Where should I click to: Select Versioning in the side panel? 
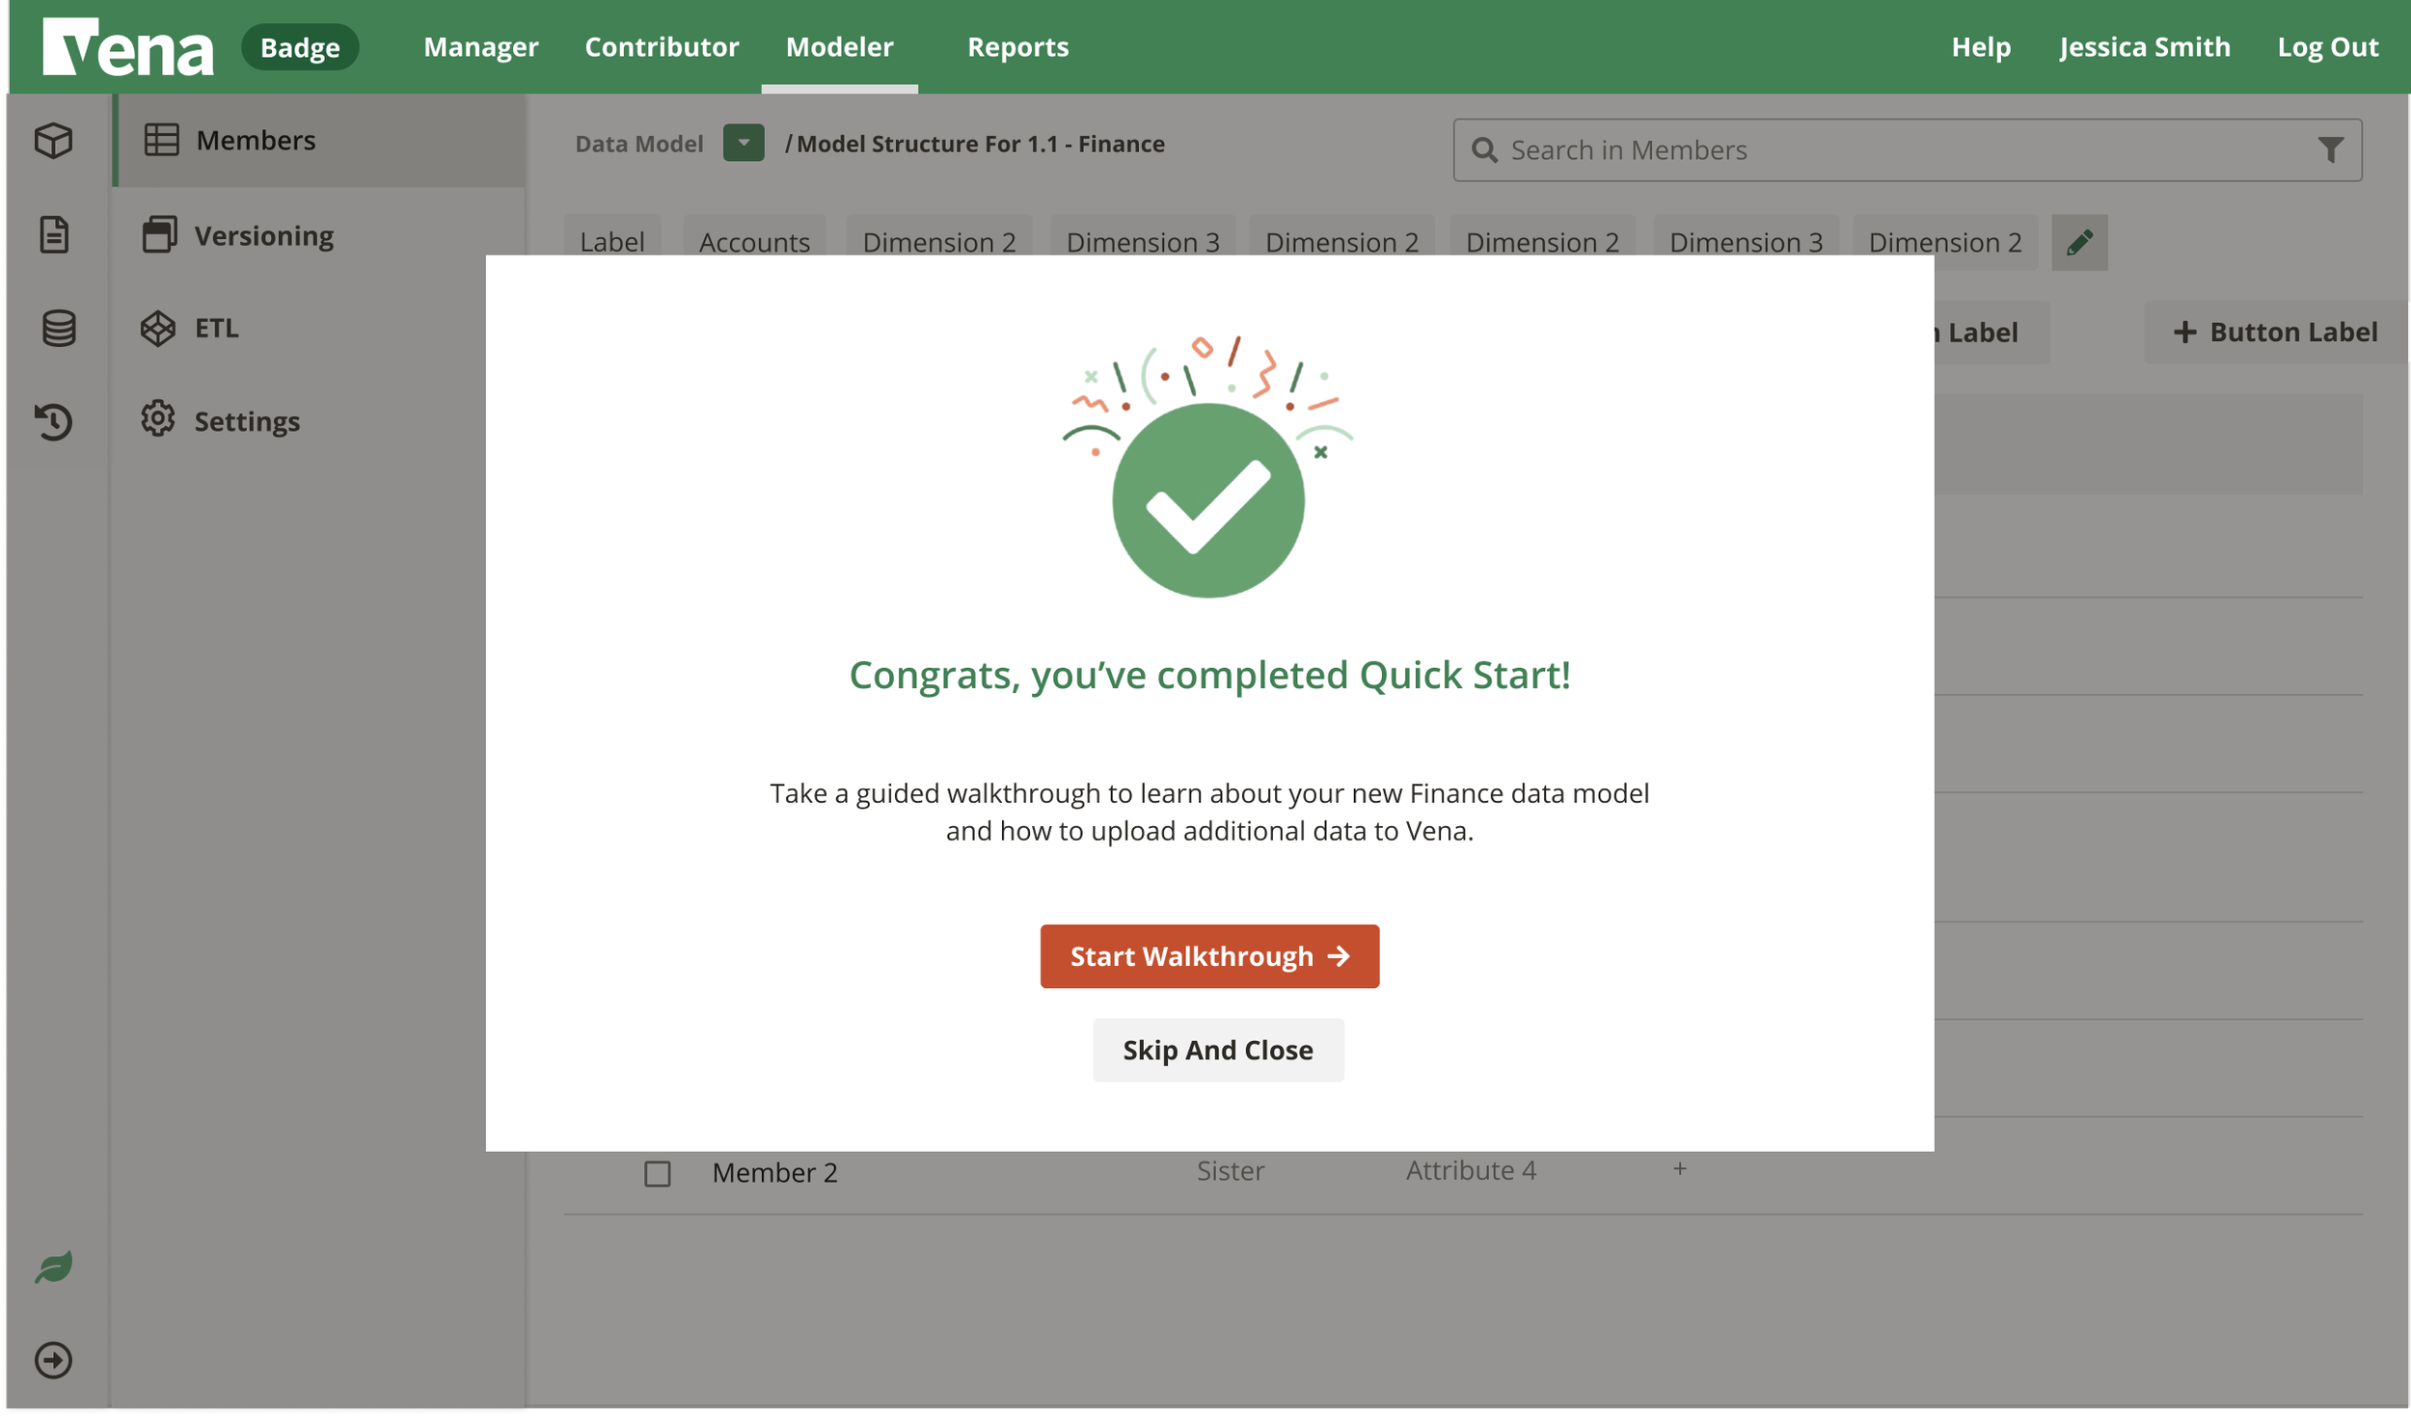(263, 234)
